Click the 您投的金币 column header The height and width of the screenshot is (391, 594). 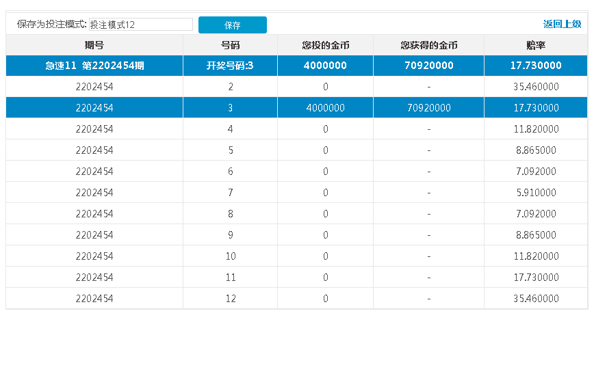[325, 46]
